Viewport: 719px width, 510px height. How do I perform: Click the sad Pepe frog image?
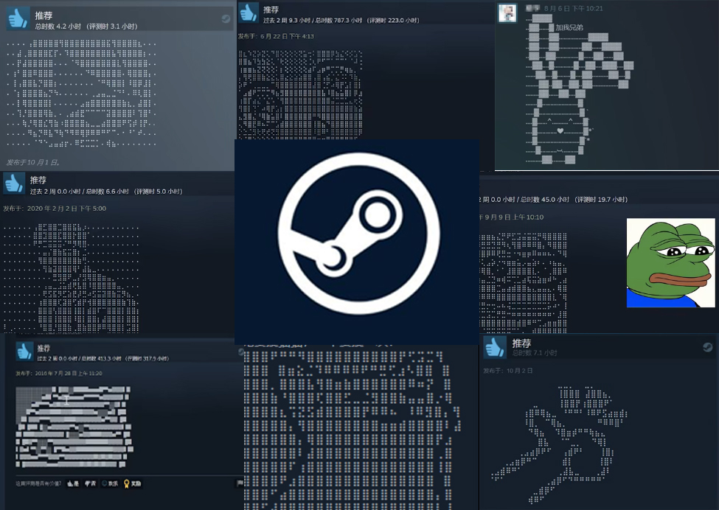[670, 262]
